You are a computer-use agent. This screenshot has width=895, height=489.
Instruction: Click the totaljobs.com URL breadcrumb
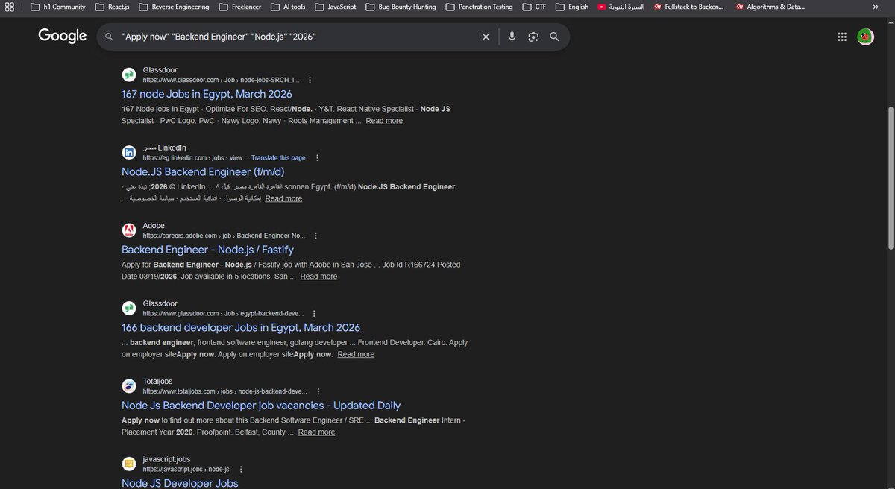[x=224, y=391]
